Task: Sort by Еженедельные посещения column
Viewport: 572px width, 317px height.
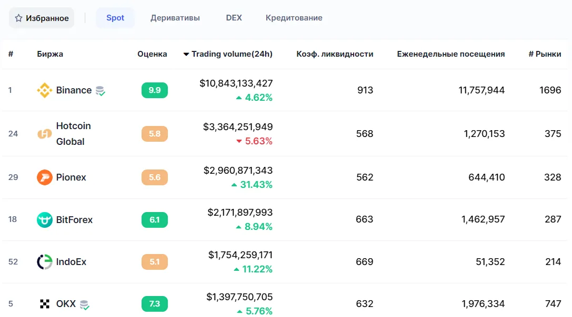Action: [451, 54]
